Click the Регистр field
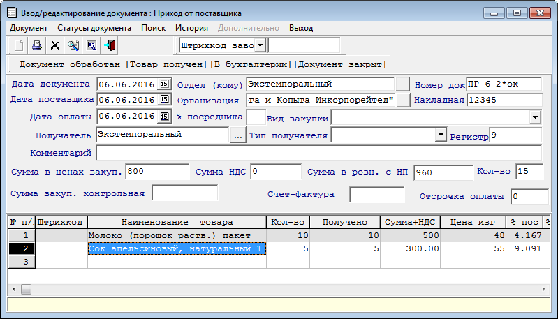This screenshot has height=319, width=558. [x=515, y=135]
